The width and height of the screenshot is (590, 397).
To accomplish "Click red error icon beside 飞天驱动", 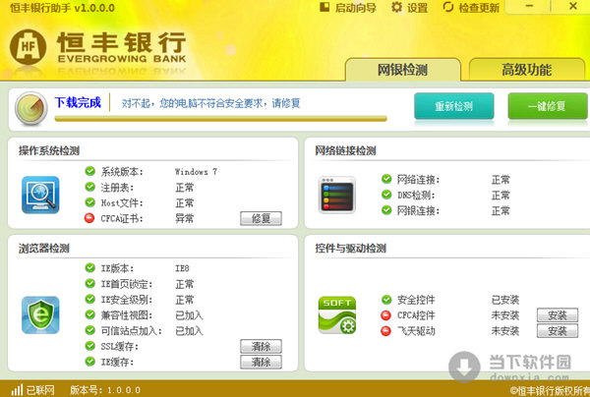I will pyautogui.click(x=385, y=331).
